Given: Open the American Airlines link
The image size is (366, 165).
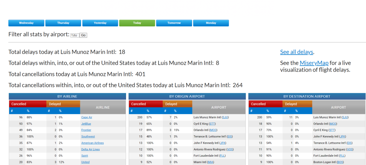Looking at the screenshot, I should [x=92, y=143].
